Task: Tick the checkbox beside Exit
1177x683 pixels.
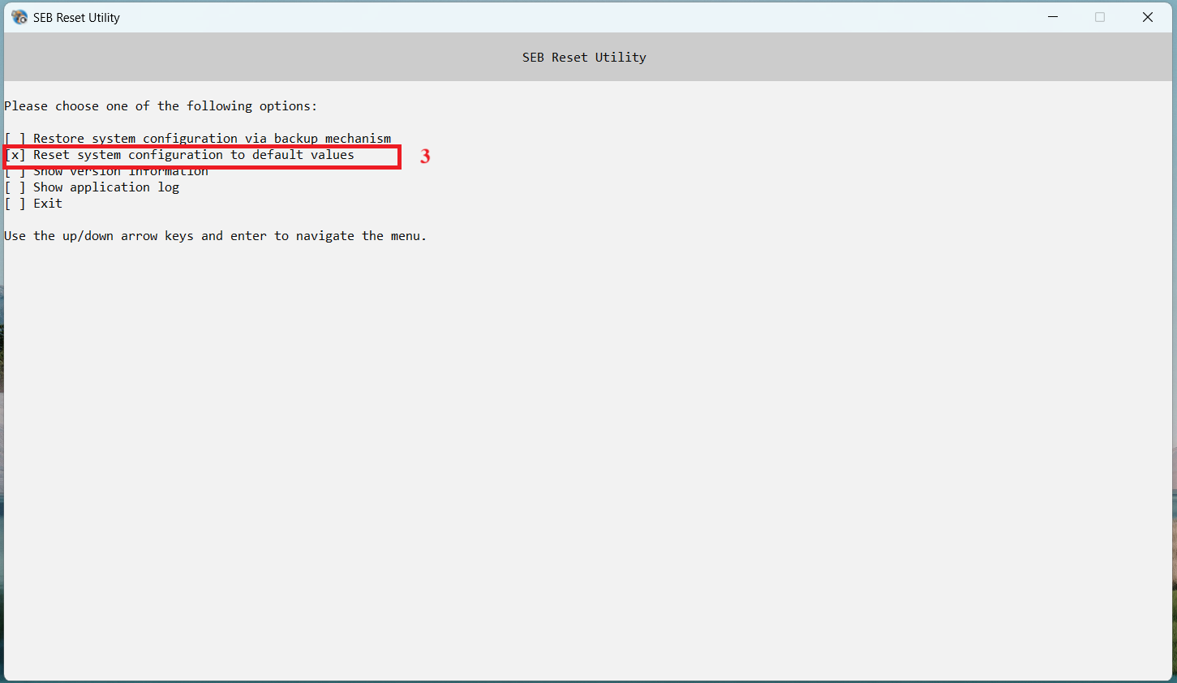Action: 15,204
